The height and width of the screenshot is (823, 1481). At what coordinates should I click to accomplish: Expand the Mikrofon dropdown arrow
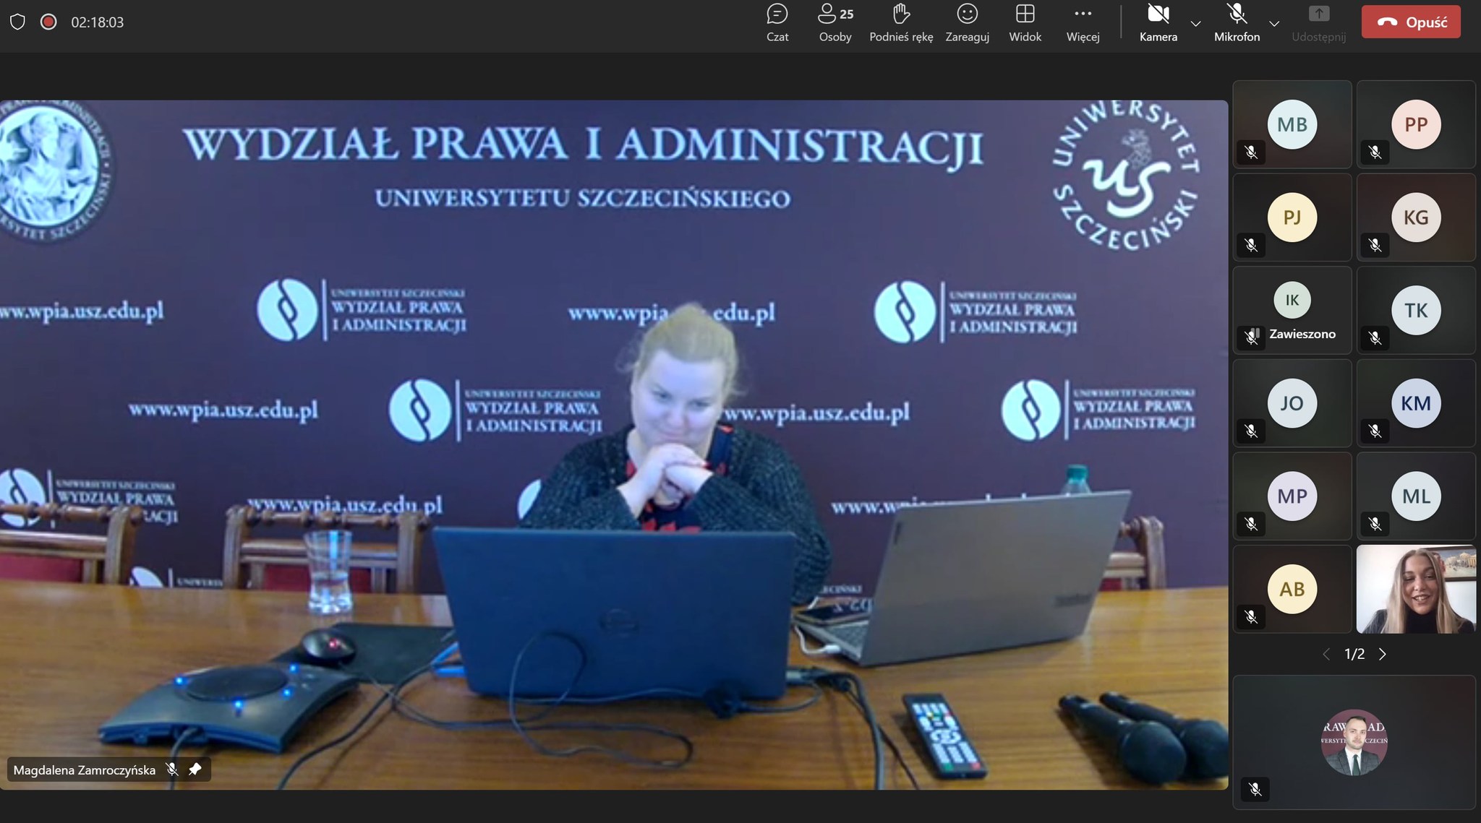point(1275,24)
